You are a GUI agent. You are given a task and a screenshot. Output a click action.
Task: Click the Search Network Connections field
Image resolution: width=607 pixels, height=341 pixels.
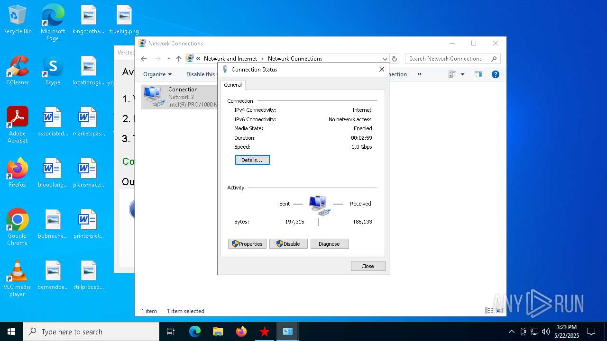452,59
